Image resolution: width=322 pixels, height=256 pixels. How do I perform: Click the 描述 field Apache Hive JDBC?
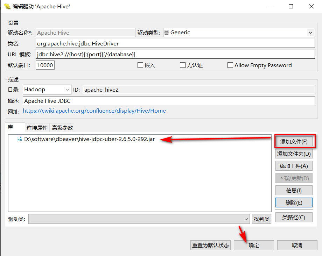[169, 101]
